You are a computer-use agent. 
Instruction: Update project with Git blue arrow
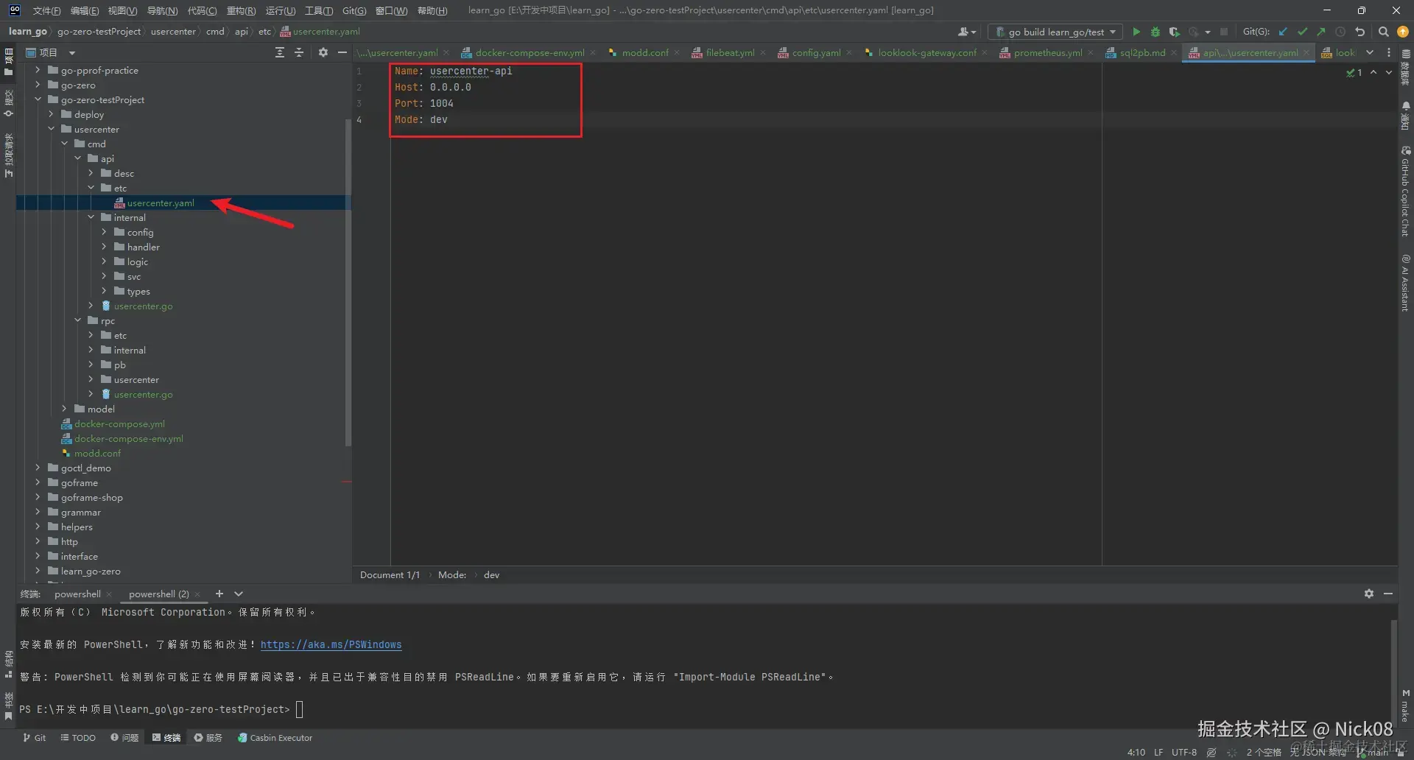coord(1283,32)
